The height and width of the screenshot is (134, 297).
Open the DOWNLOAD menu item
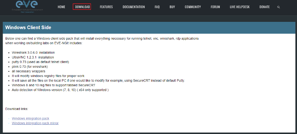coord(82,7)
